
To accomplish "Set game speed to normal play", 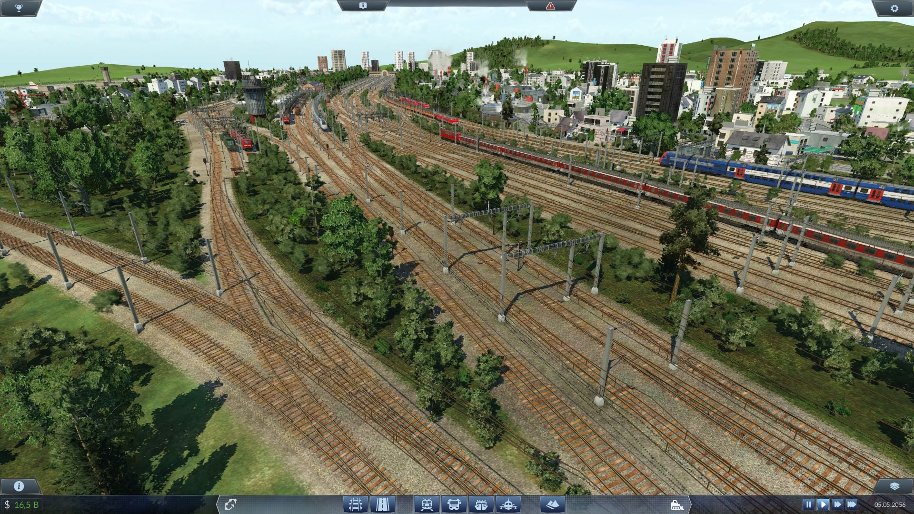I will pyautogui.click(x=823, y=504).
